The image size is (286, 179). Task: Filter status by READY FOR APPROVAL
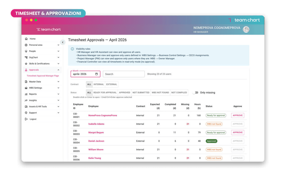pyautogui.click(x=105, y=92)
